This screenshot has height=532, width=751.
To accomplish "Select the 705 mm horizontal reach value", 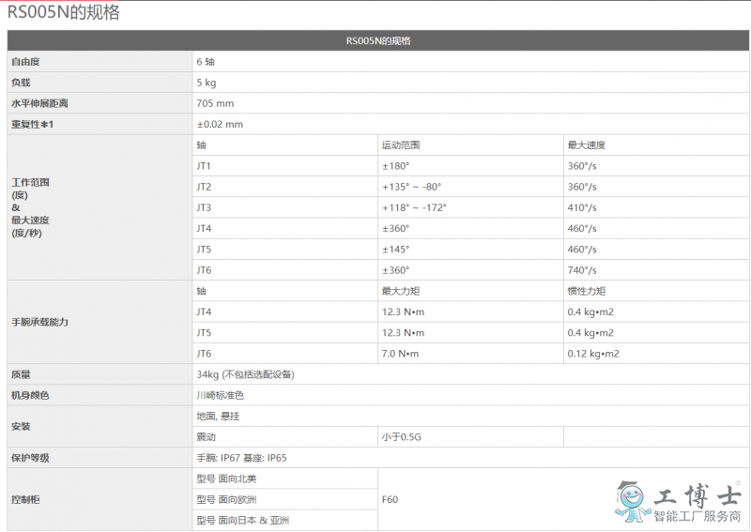I will coord(215,103).
